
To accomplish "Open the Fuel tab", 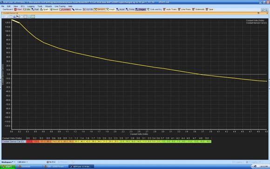I will [35, 9].
